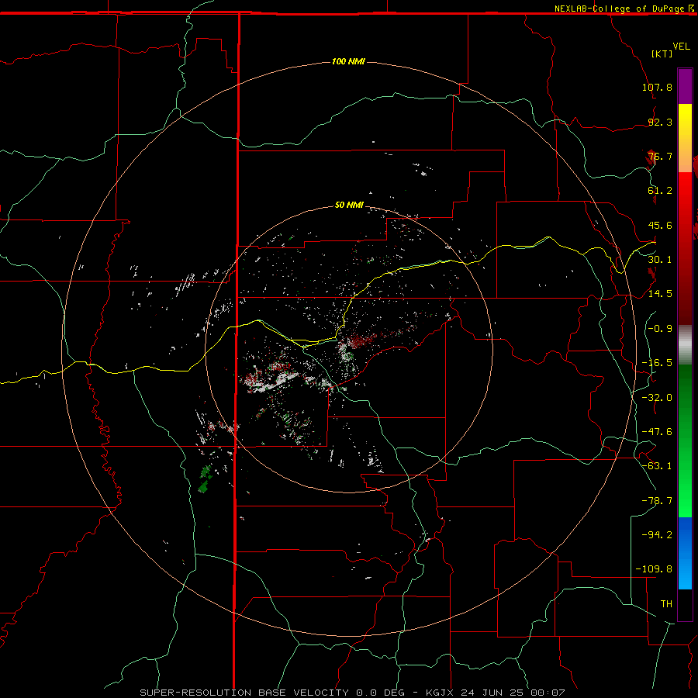The width and height of the screenshot is (698, 698).
Task: Select the -47.6 scale value
Action: (657, 432)
